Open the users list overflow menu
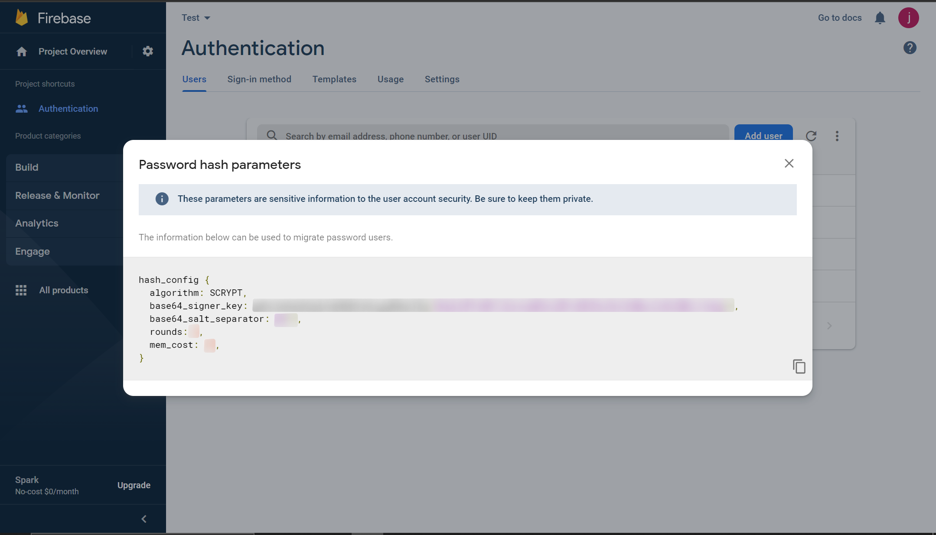Screen dimensions: 936x535 [837, 136]
